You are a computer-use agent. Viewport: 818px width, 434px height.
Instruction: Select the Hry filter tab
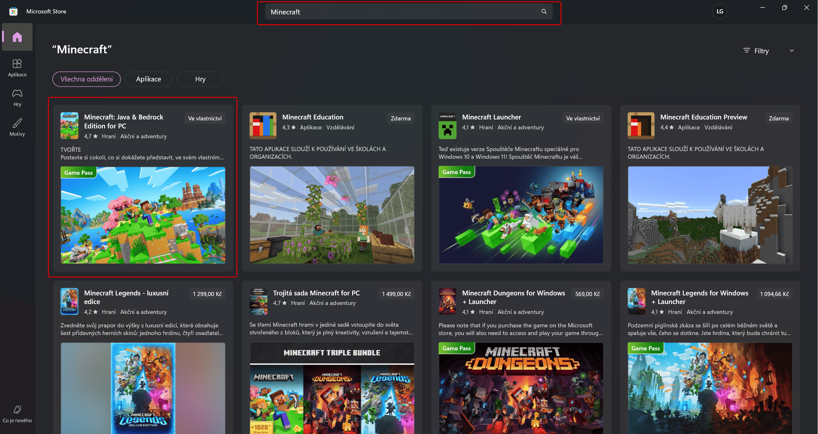[x=200, y=79]
